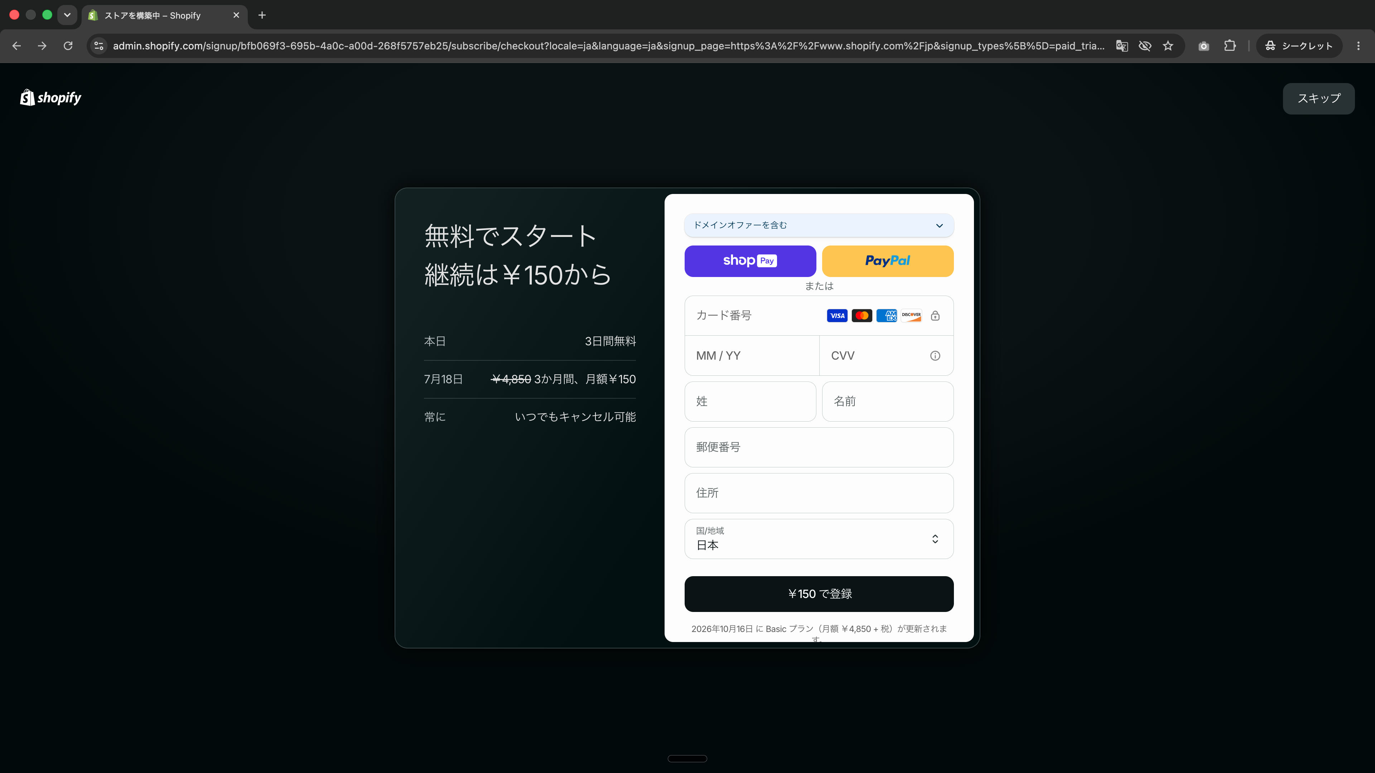Open the screenshot camera extension
Image resolution: width=1375 pixels, height=773 pixels.
pyautogui.click(x=1203, y=46)
